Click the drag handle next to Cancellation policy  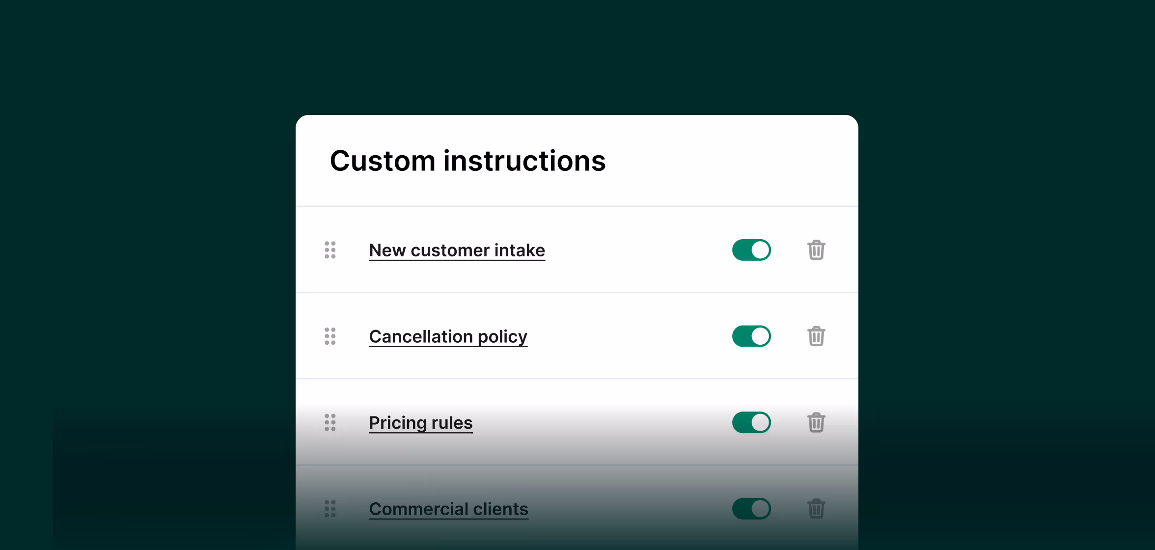coord(330,336)
